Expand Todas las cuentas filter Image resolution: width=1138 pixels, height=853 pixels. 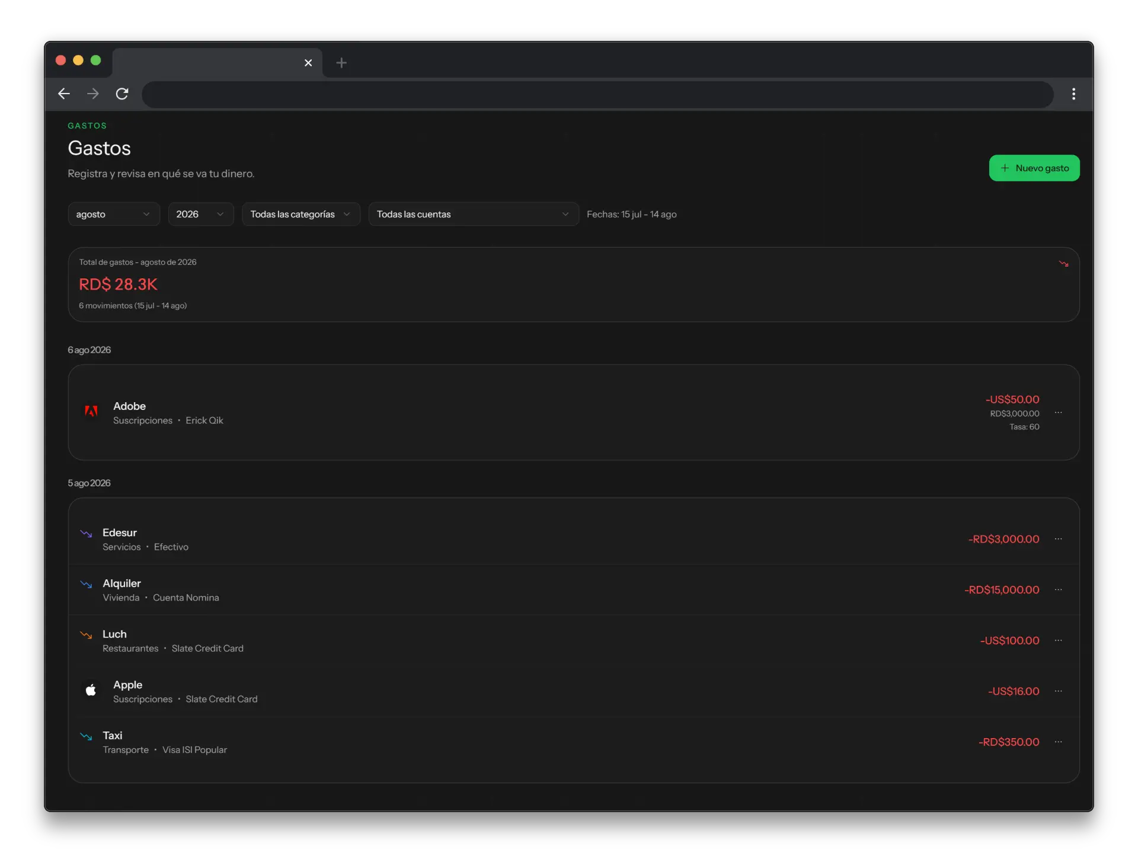point(474,214)
